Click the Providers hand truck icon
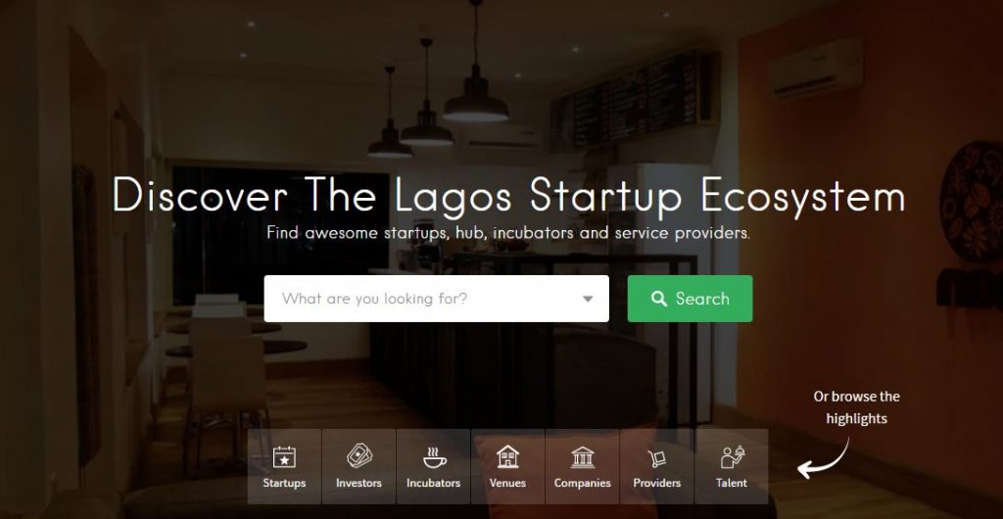Viewport: 1003px width, 519px height. pos(657,458)
